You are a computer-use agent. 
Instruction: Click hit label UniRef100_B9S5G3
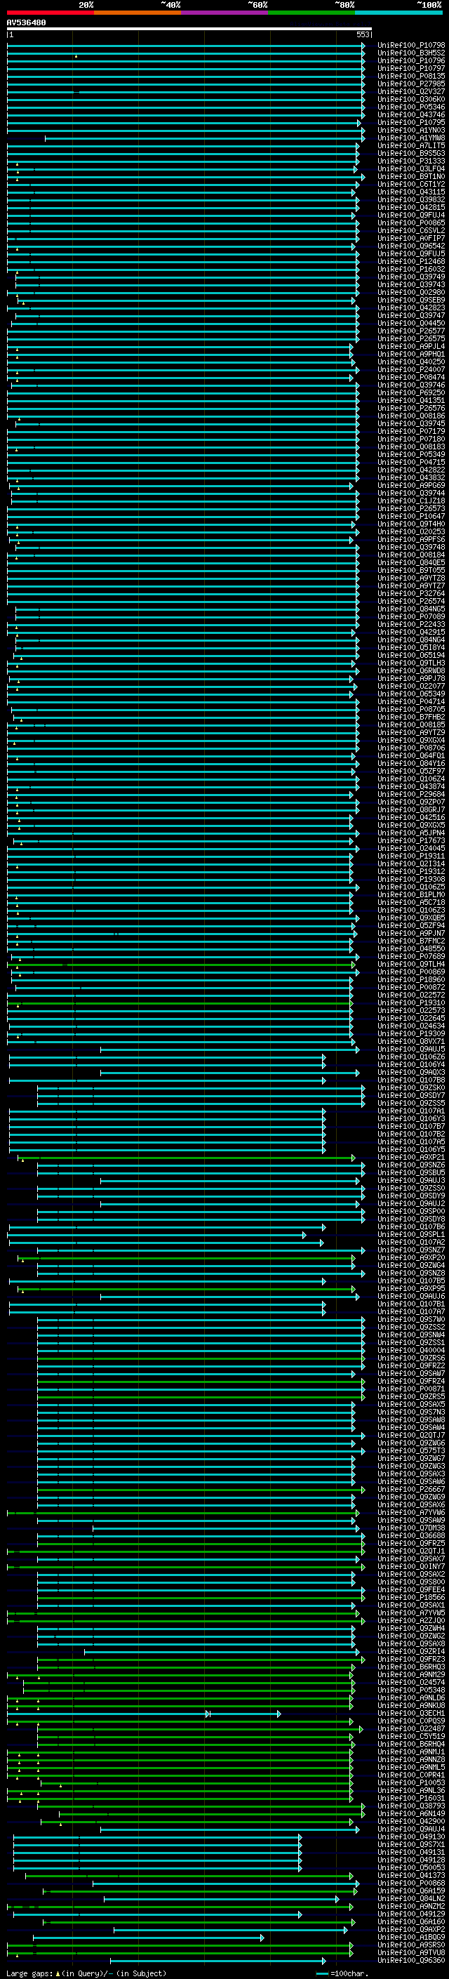(x=411, y=154)
